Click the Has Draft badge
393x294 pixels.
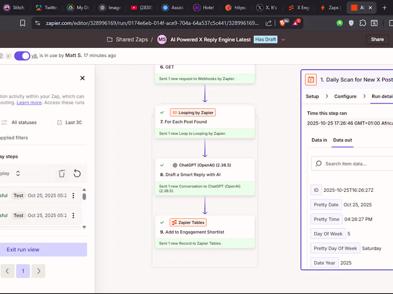(266, 40)
